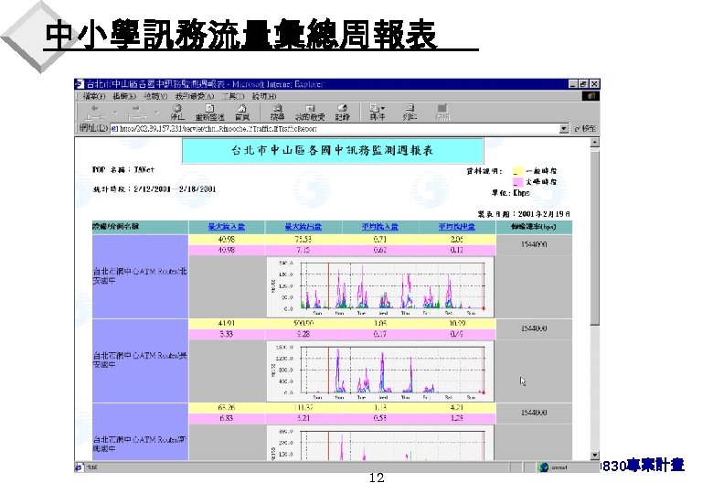Click the 台北市中山區各國中訊務監測週報表 report title banner
The image size is (713, 494).
[x=333, y=151]
